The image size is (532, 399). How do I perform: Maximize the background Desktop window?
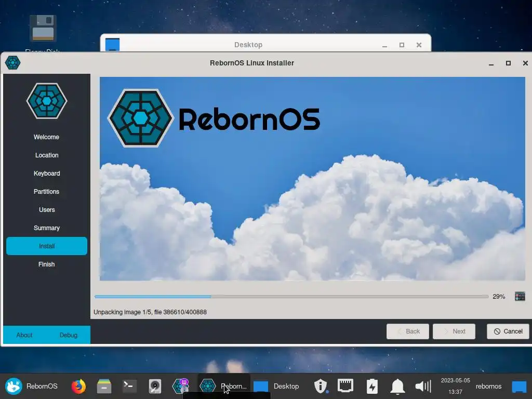[402, 45]
